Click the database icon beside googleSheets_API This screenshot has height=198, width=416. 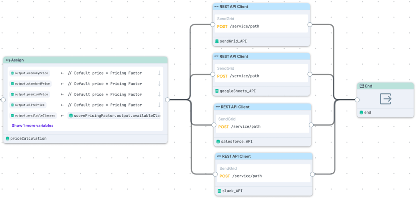(217, 91)
